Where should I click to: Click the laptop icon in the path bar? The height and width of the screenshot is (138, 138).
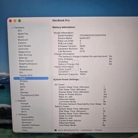[x=55, y=130]
